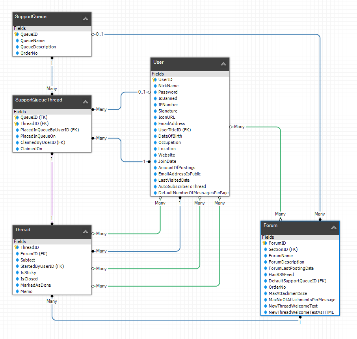Click the Fields header in the User entity
This screenshot has height=339, width=357.
point(190,74)
